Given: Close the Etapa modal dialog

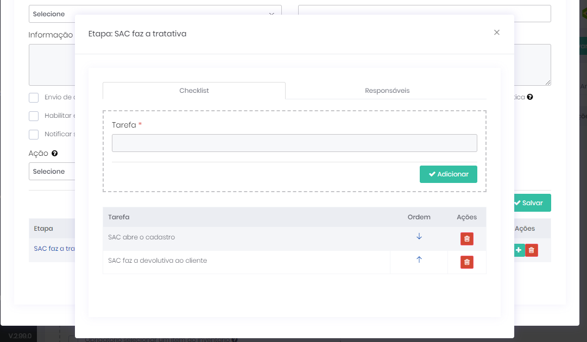Looking at the screenshot, I should 496,33.
